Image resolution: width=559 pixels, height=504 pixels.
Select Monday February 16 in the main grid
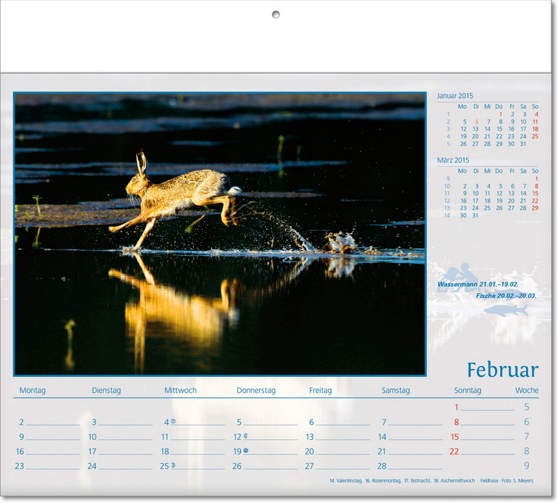point(20,452)
